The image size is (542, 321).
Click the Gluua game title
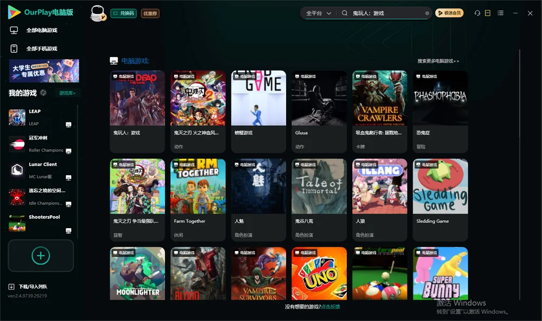[301, 133]
